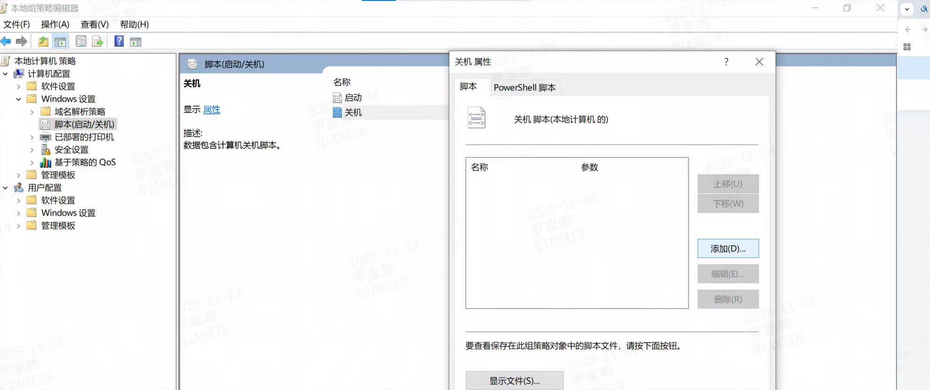Expand 软件设置 under 用户配置
Viewport: 930px width, 390px height.
click(x=18, y=200)
